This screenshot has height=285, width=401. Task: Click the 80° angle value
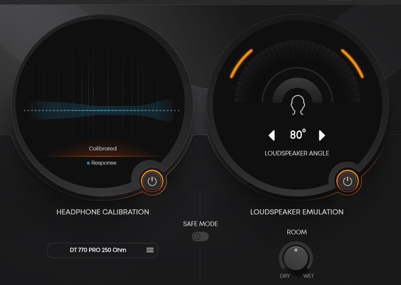pos(298,135)
